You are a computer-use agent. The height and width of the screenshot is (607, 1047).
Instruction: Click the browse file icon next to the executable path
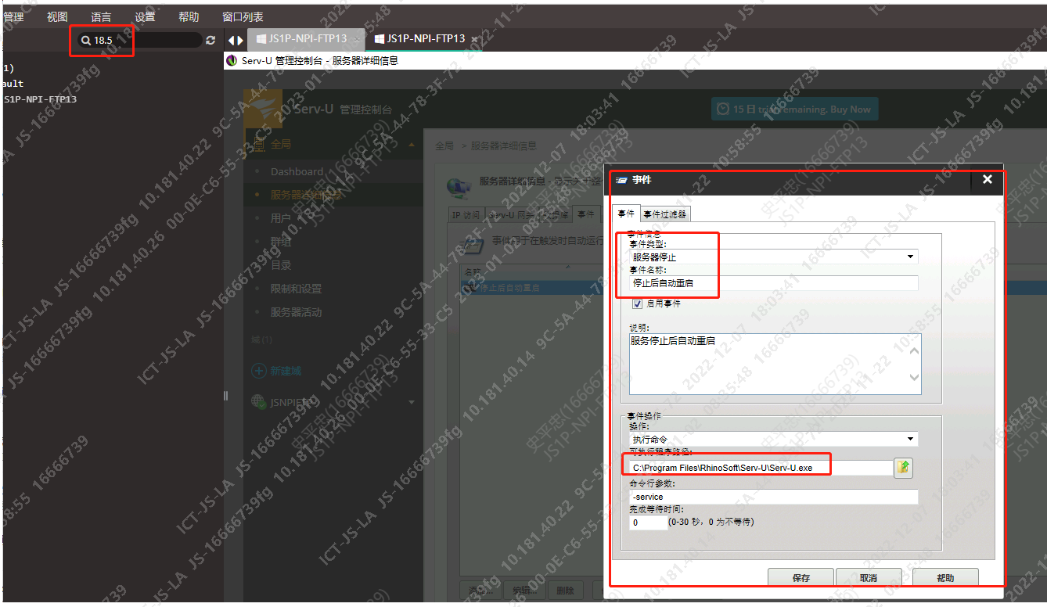(x=904, y=467)
